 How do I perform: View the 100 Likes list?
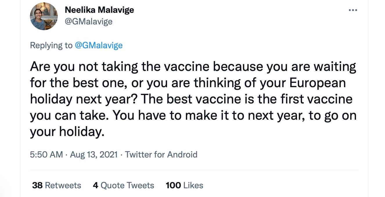(184, 185)
